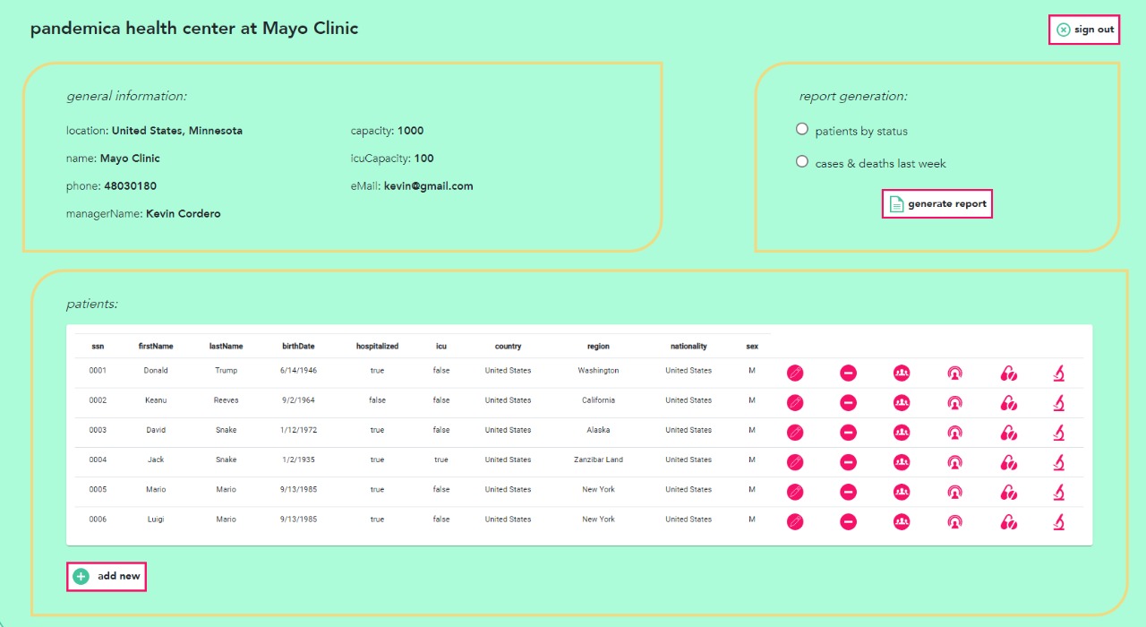The height and width of the screenshot is (627, 1146).
Task: Edit patient Keanu Reeves with pencil icon
Action: pyautogui.click(x=795, y=403)
